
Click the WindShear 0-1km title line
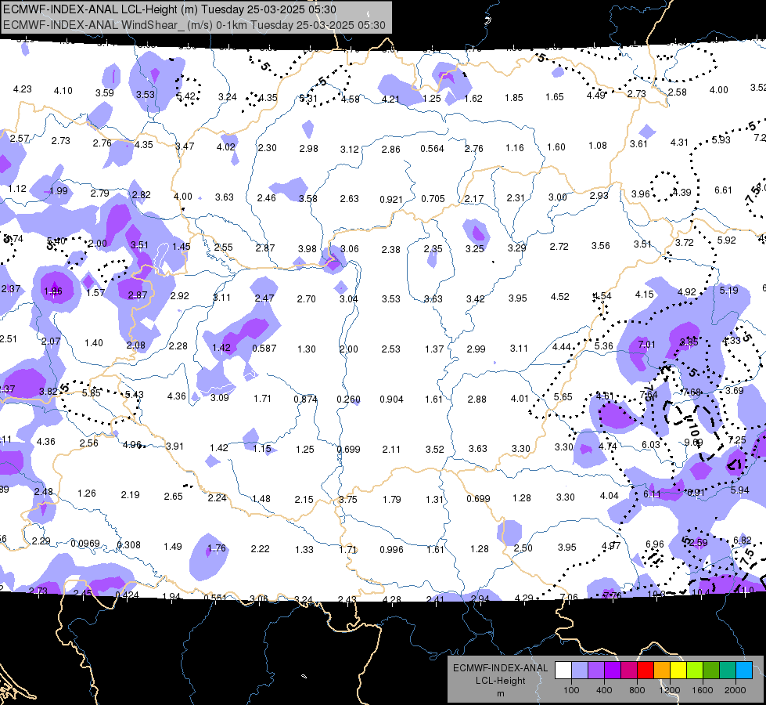tap(194, 25)
